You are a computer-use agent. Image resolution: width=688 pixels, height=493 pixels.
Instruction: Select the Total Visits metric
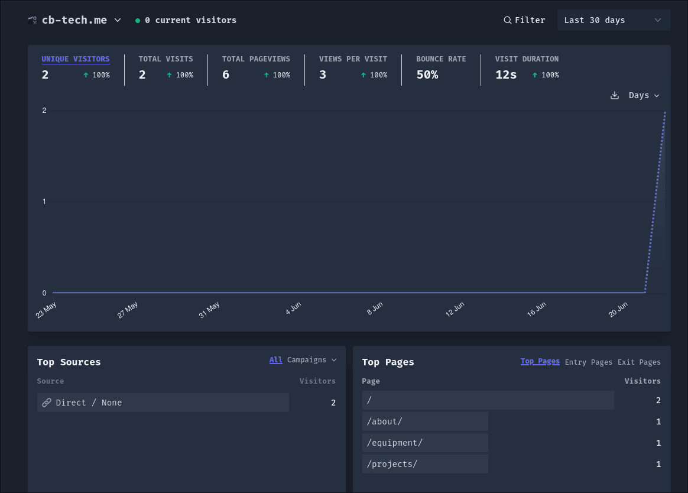[165, 59]
